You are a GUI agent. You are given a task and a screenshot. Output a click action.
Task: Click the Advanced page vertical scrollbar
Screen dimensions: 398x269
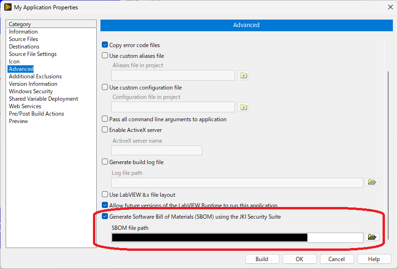click(x=388, y=154)
